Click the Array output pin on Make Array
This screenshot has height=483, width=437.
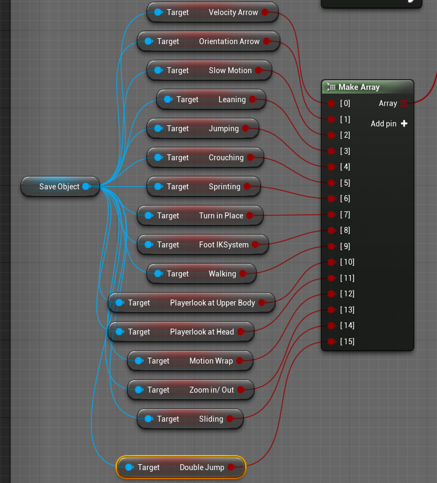[x=404, y=103]
